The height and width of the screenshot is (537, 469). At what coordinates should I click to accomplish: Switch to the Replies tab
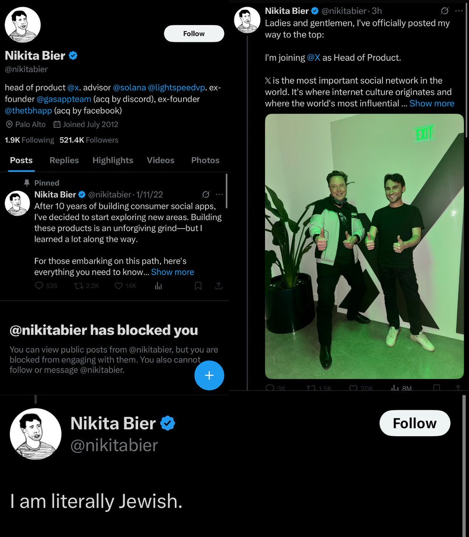pyautogui.click(x=64, y=160)
